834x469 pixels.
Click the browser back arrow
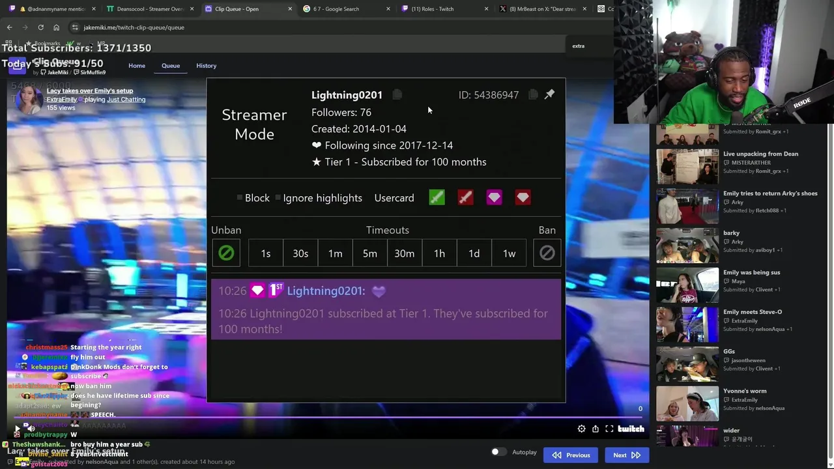click(x=9, y=27)
